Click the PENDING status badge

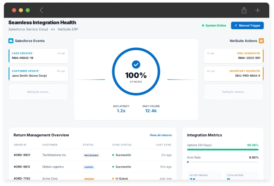tap(89, 179)
